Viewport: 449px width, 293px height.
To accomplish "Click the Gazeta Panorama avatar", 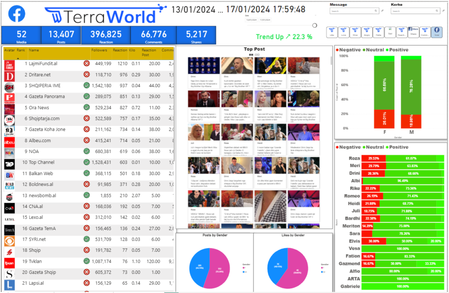I will pos(10,98).
